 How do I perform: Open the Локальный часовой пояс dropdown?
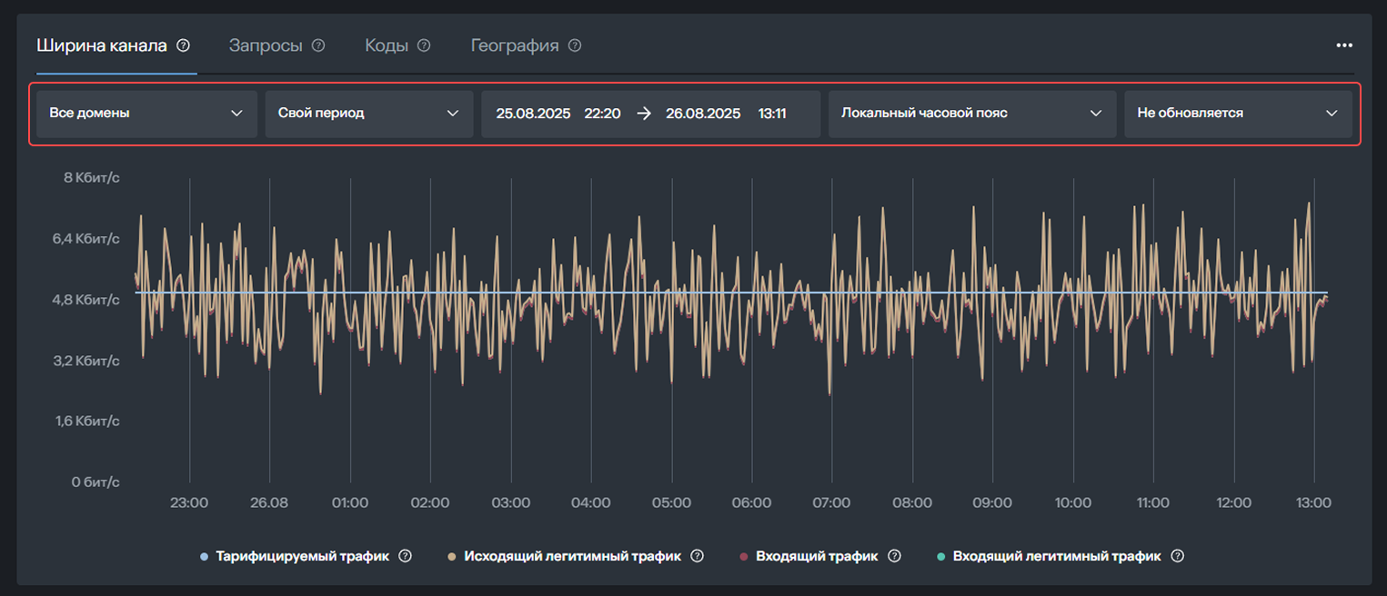971,113
